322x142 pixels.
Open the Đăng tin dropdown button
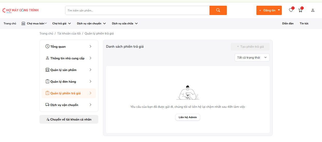269,10
